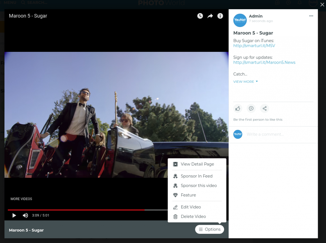Select Edit Video menu entry

tap(197, 207)
